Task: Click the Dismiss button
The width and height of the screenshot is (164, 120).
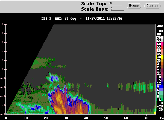Action: point(152,6)
